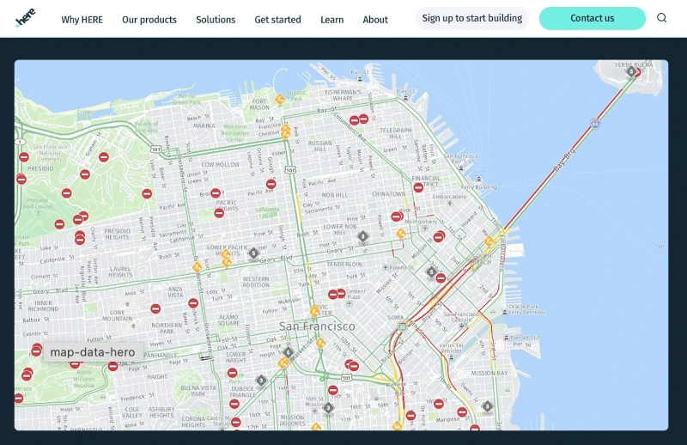Click the gray marker above Lower Nob Hill's Geary St
Viewport: 687px width, 445px height.
tap(362, 237)
